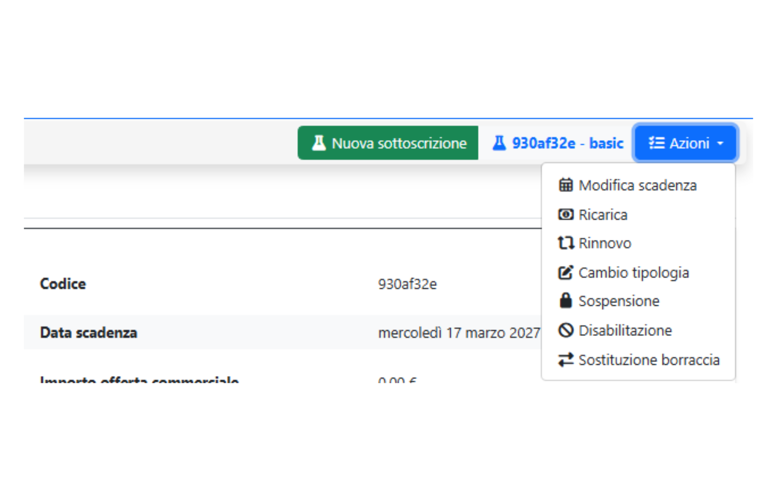The height and width of the screenshot is (485, 777).
Task: Choose Ricarica in the actions menu
Action: pos(603,215)
